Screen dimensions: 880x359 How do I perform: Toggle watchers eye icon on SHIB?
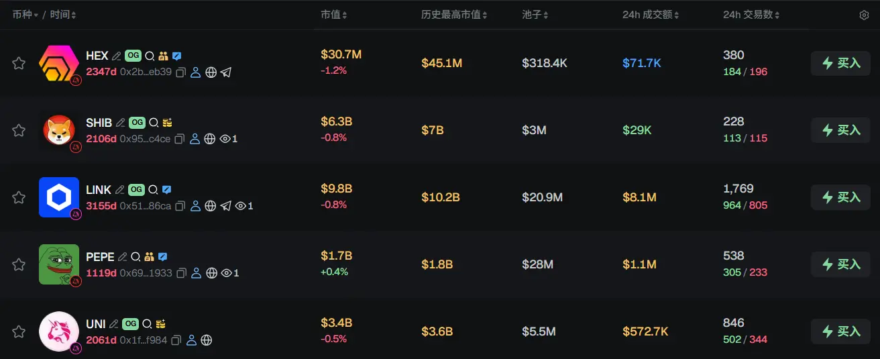click(x=225, y=139)
